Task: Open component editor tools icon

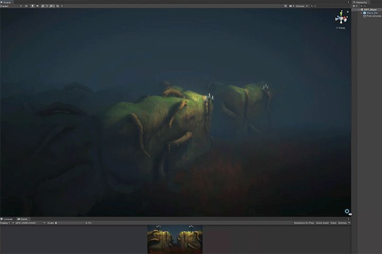Action: pos(285,6)
